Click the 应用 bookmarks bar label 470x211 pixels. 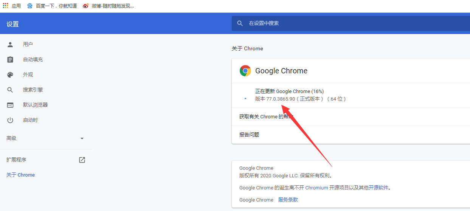coord(16,6)
